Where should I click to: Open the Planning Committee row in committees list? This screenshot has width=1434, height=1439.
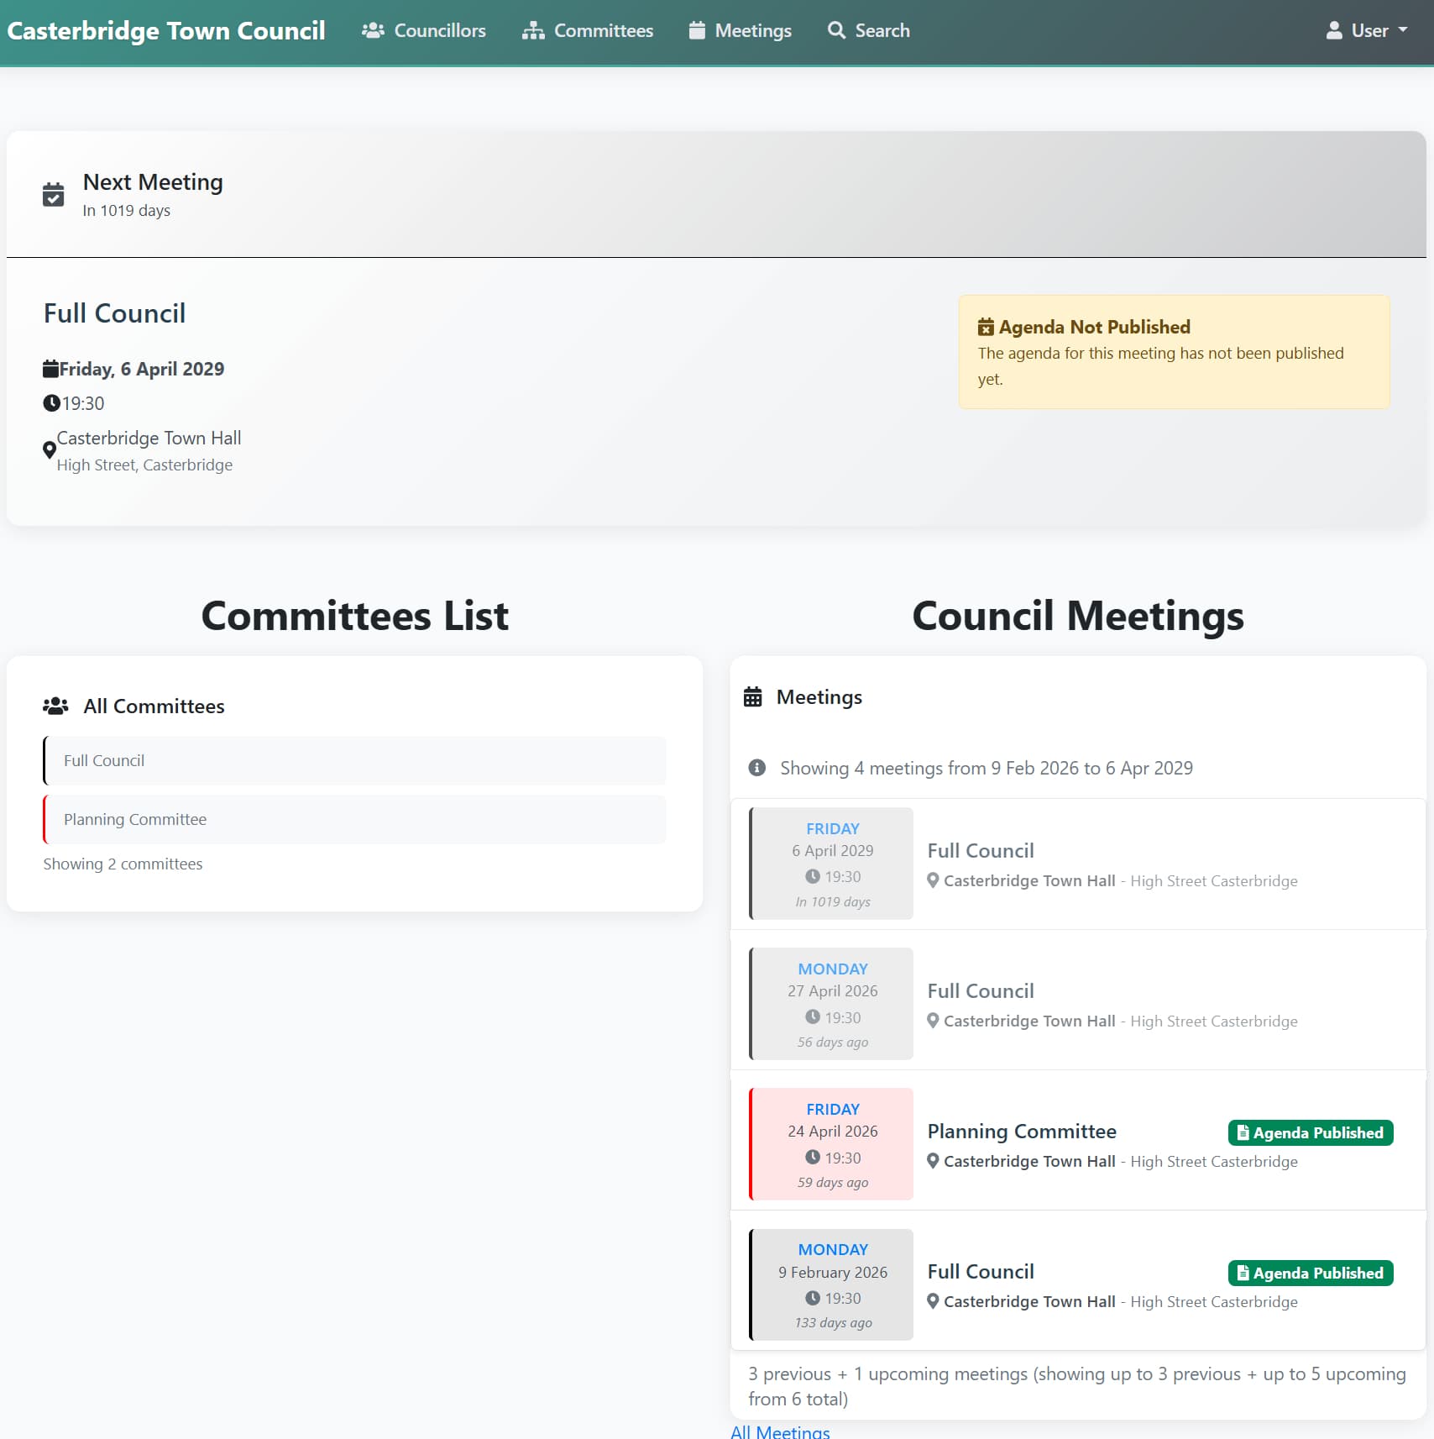point(354,820)
